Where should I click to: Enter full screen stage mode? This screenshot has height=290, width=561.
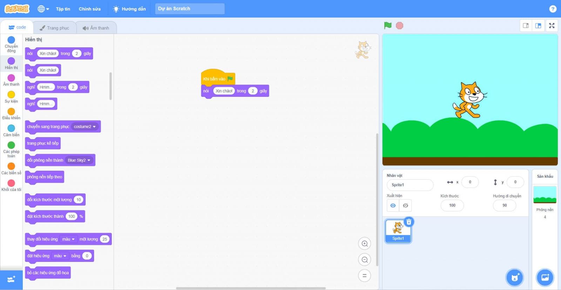(552, 26)
